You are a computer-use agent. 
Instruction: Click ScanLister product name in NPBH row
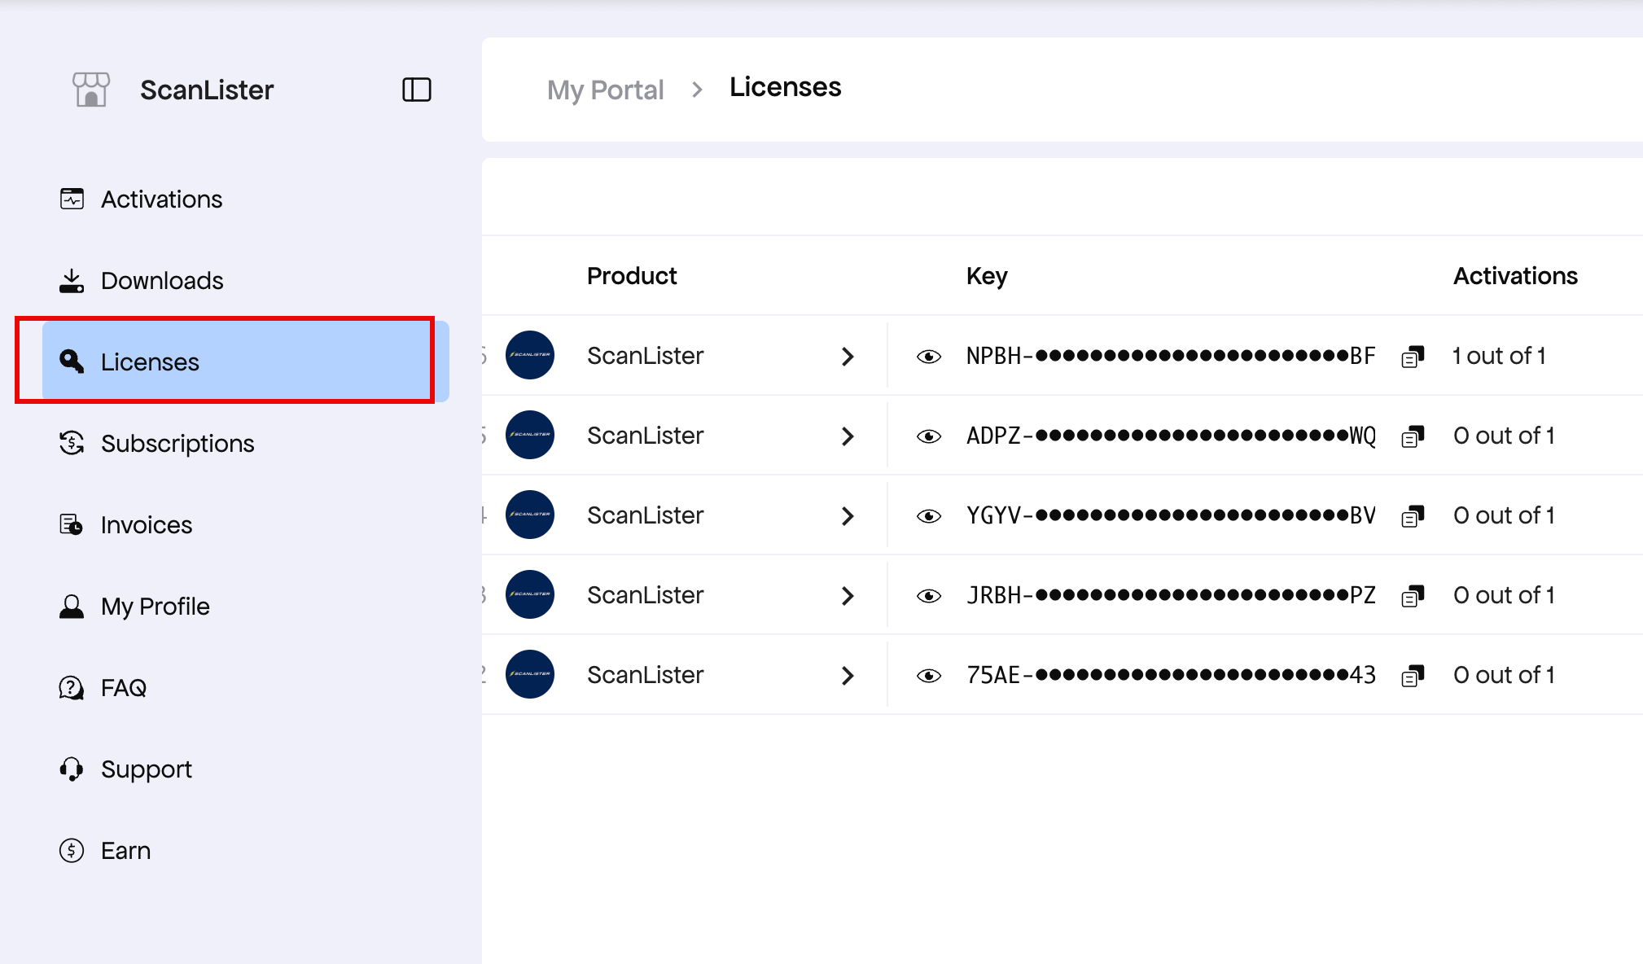pyautogui.click(x=645, y=356)
